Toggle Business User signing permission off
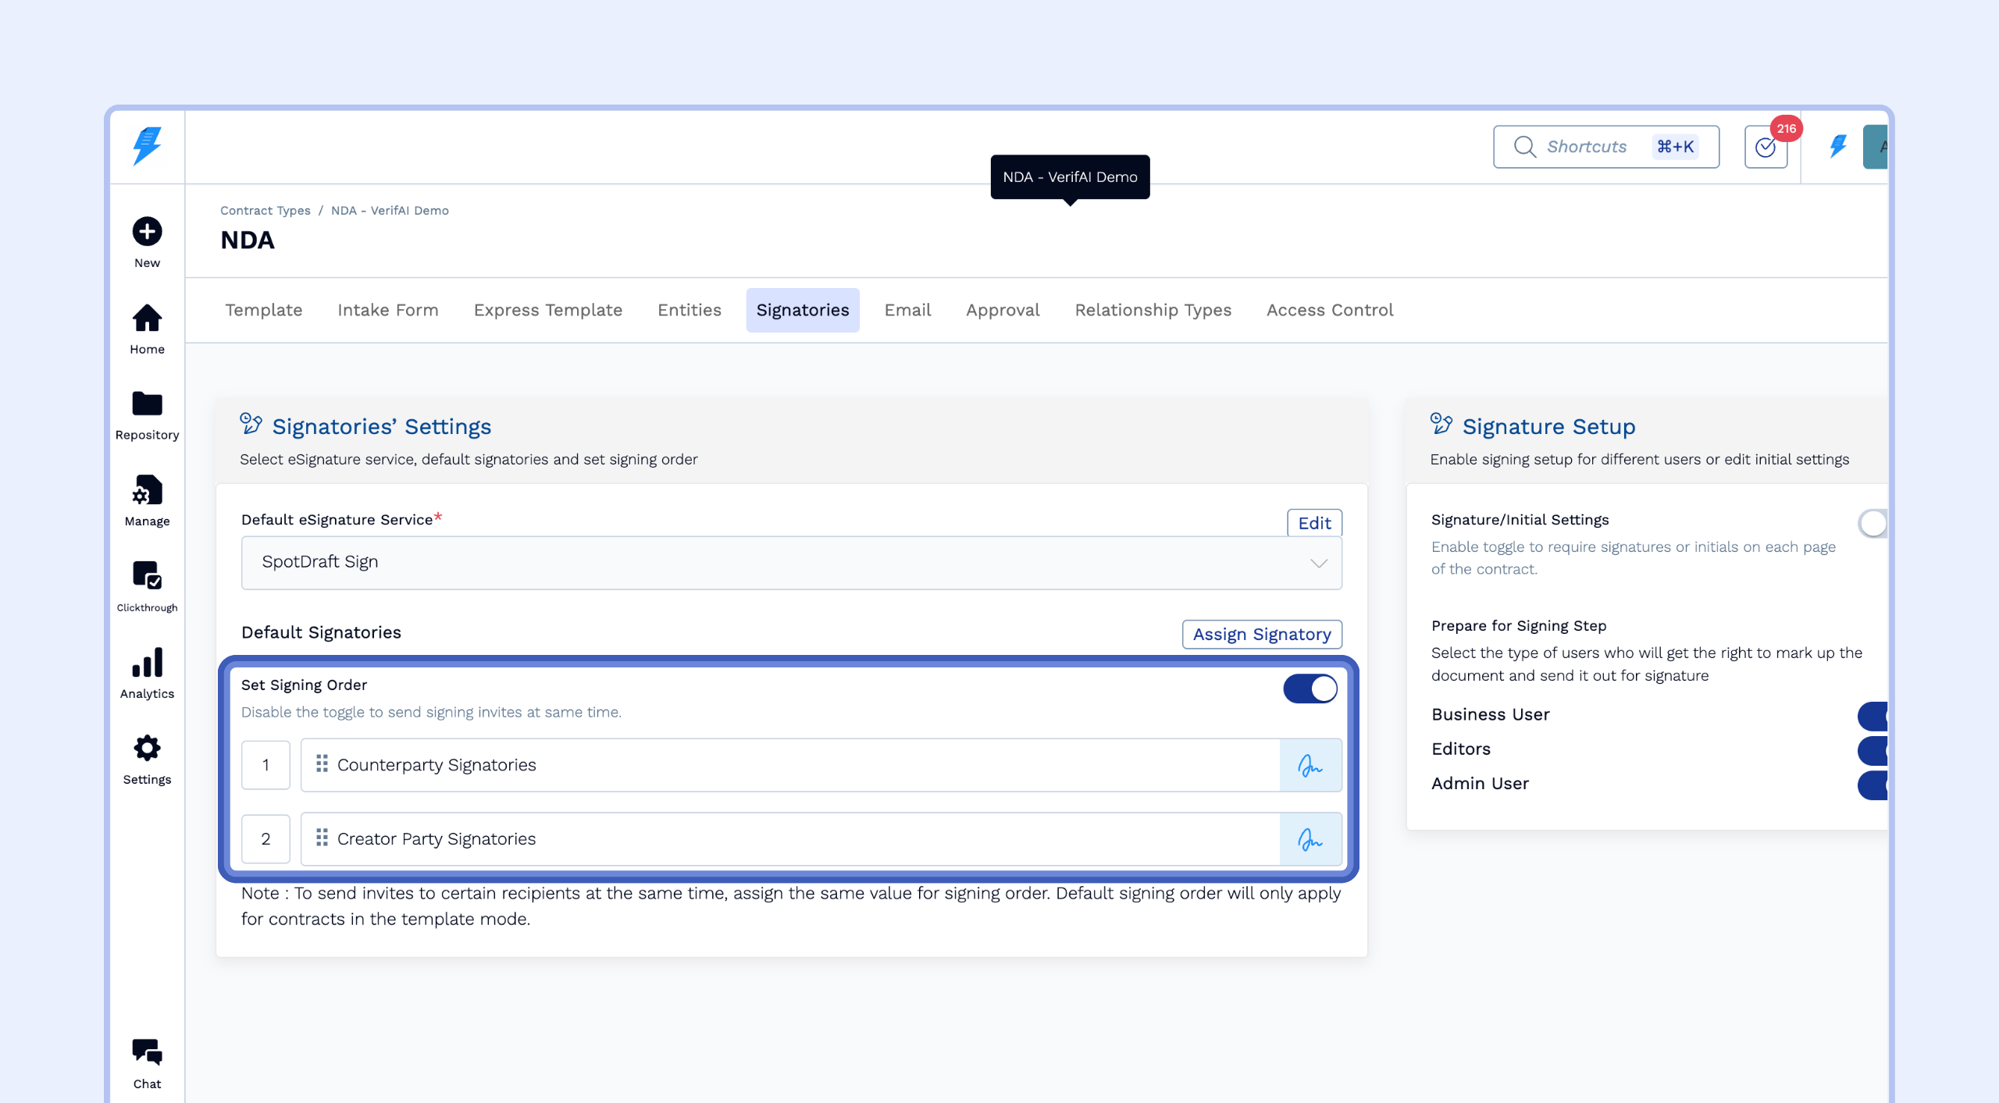Viewport: 1999px width, 1103px height. [1872, 716]
